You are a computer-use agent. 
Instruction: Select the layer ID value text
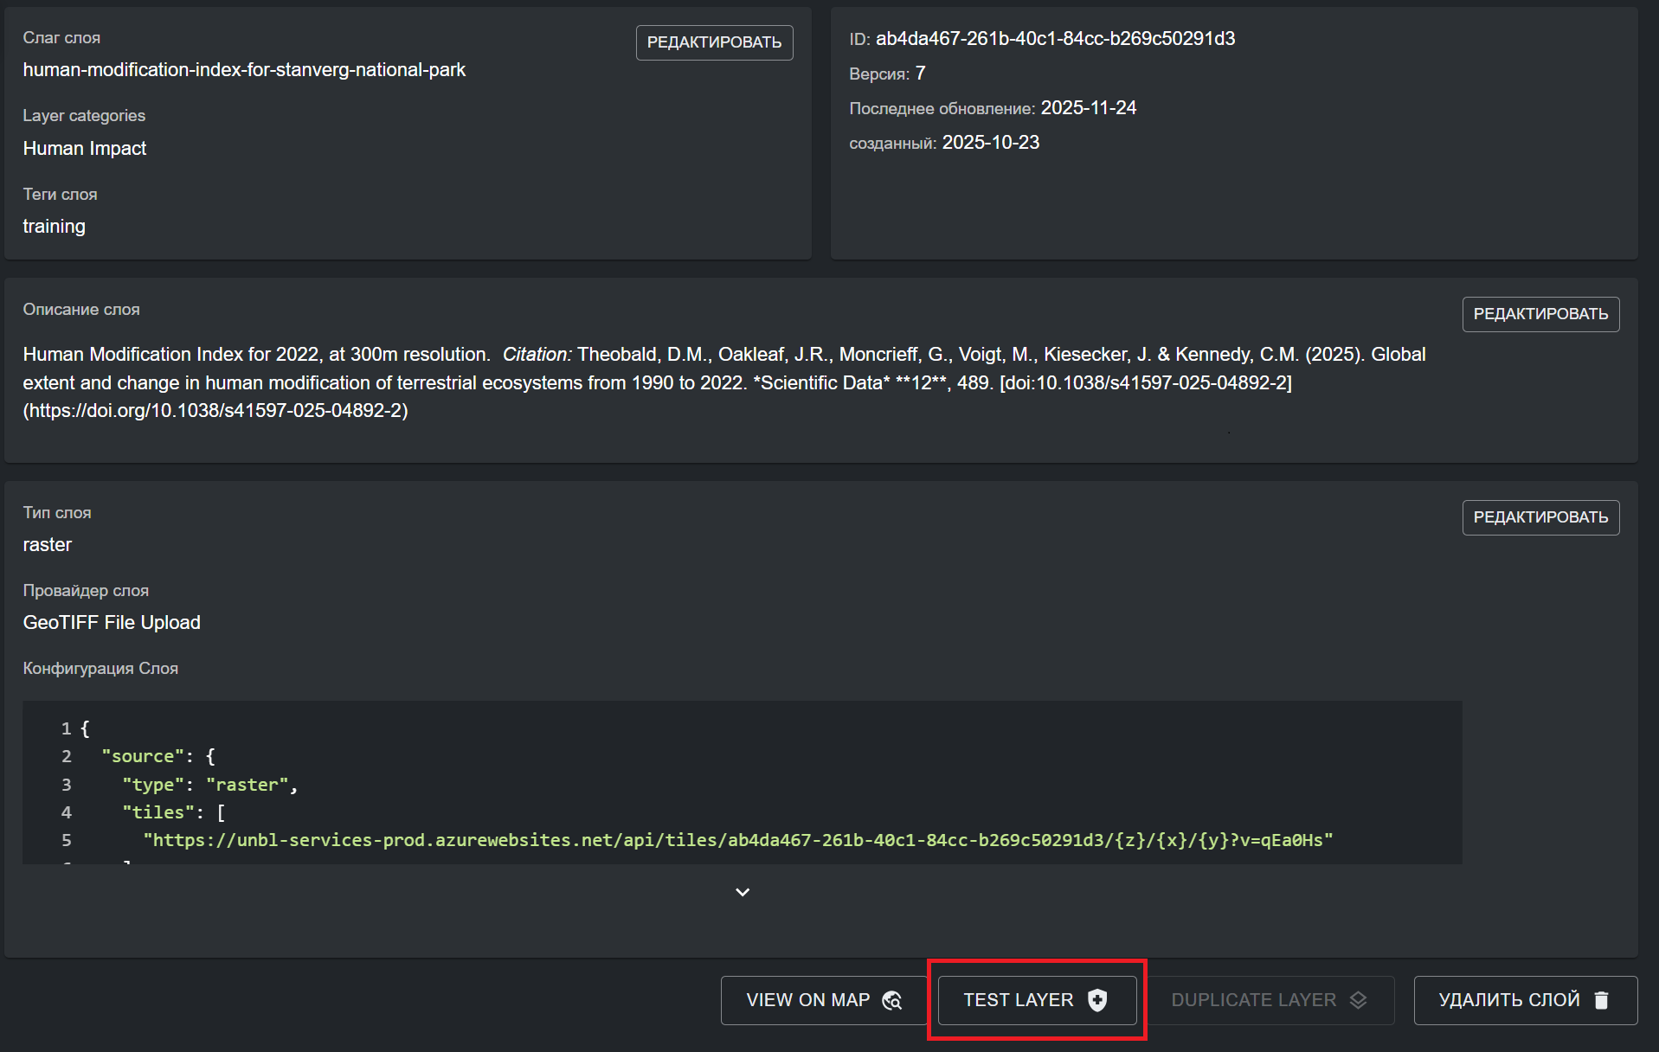[x=1055, y=39]
